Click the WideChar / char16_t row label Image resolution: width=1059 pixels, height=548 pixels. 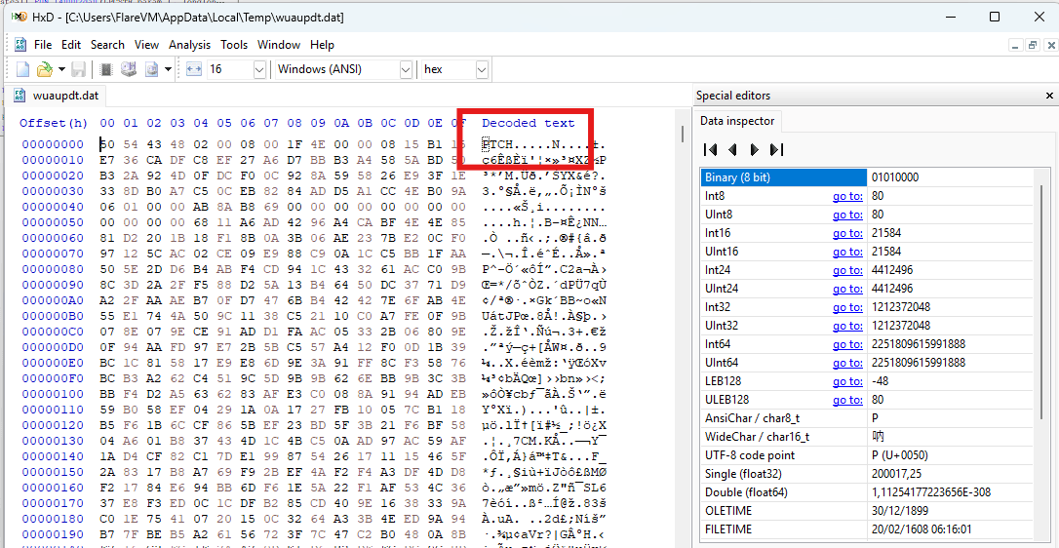coord(758,437)
